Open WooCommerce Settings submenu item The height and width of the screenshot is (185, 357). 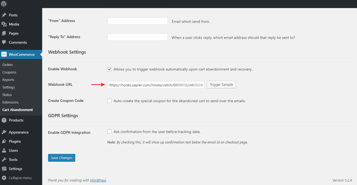click(x=8, y=87)
